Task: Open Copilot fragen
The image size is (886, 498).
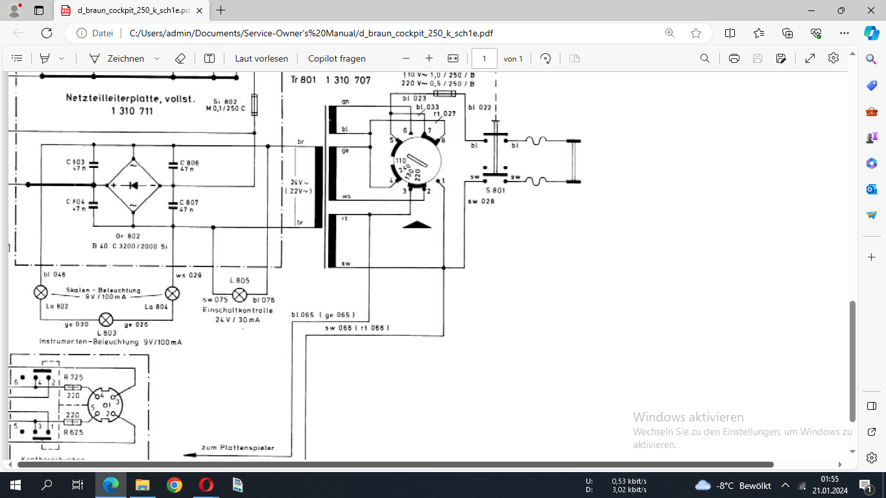Action: pyautogui.click(x=337, y=58)
